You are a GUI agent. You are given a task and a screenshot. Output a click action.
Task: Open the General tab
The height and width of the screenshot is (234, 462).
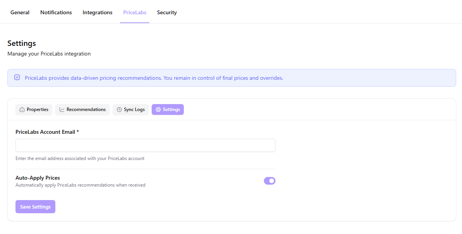click(20, 12)
